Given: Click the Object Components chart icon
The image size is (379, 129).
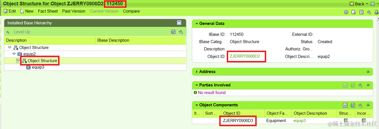Looking at the screenshot, I should pyautogui.click(x=345, y=105).
